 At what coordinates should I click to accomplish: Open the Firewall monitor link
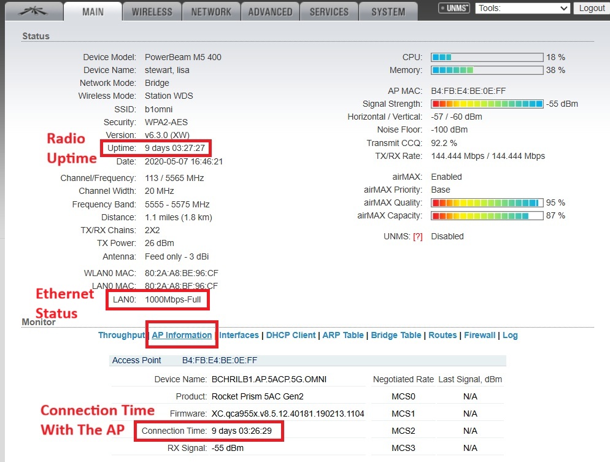(481, 335)
